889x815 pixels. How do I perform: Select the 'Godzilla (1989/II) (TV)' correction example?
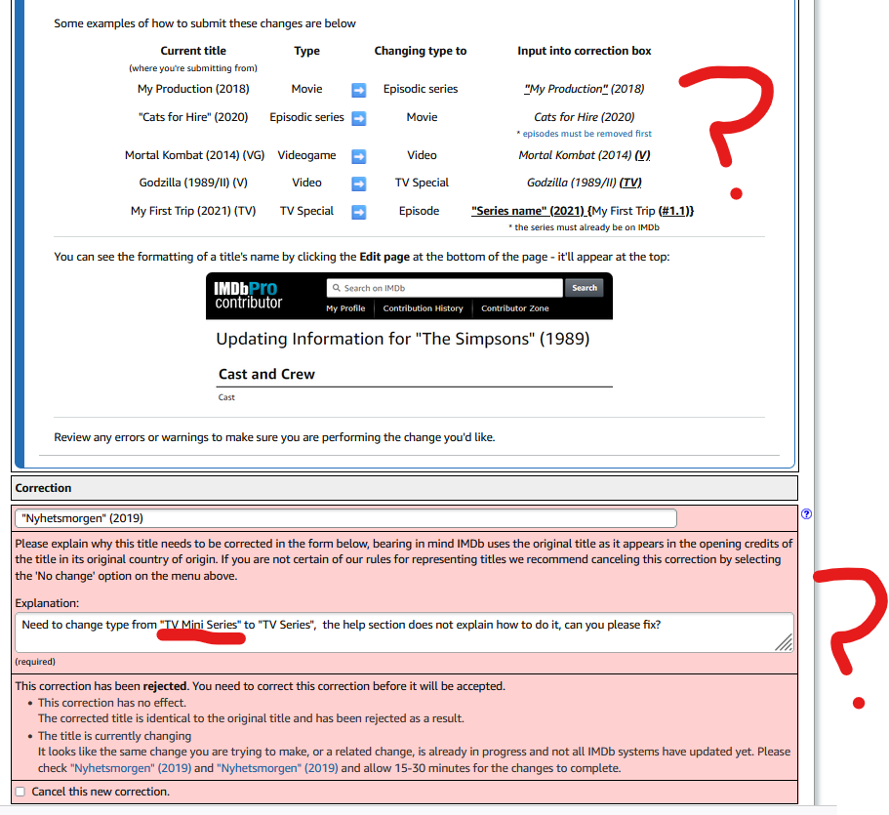584,183
